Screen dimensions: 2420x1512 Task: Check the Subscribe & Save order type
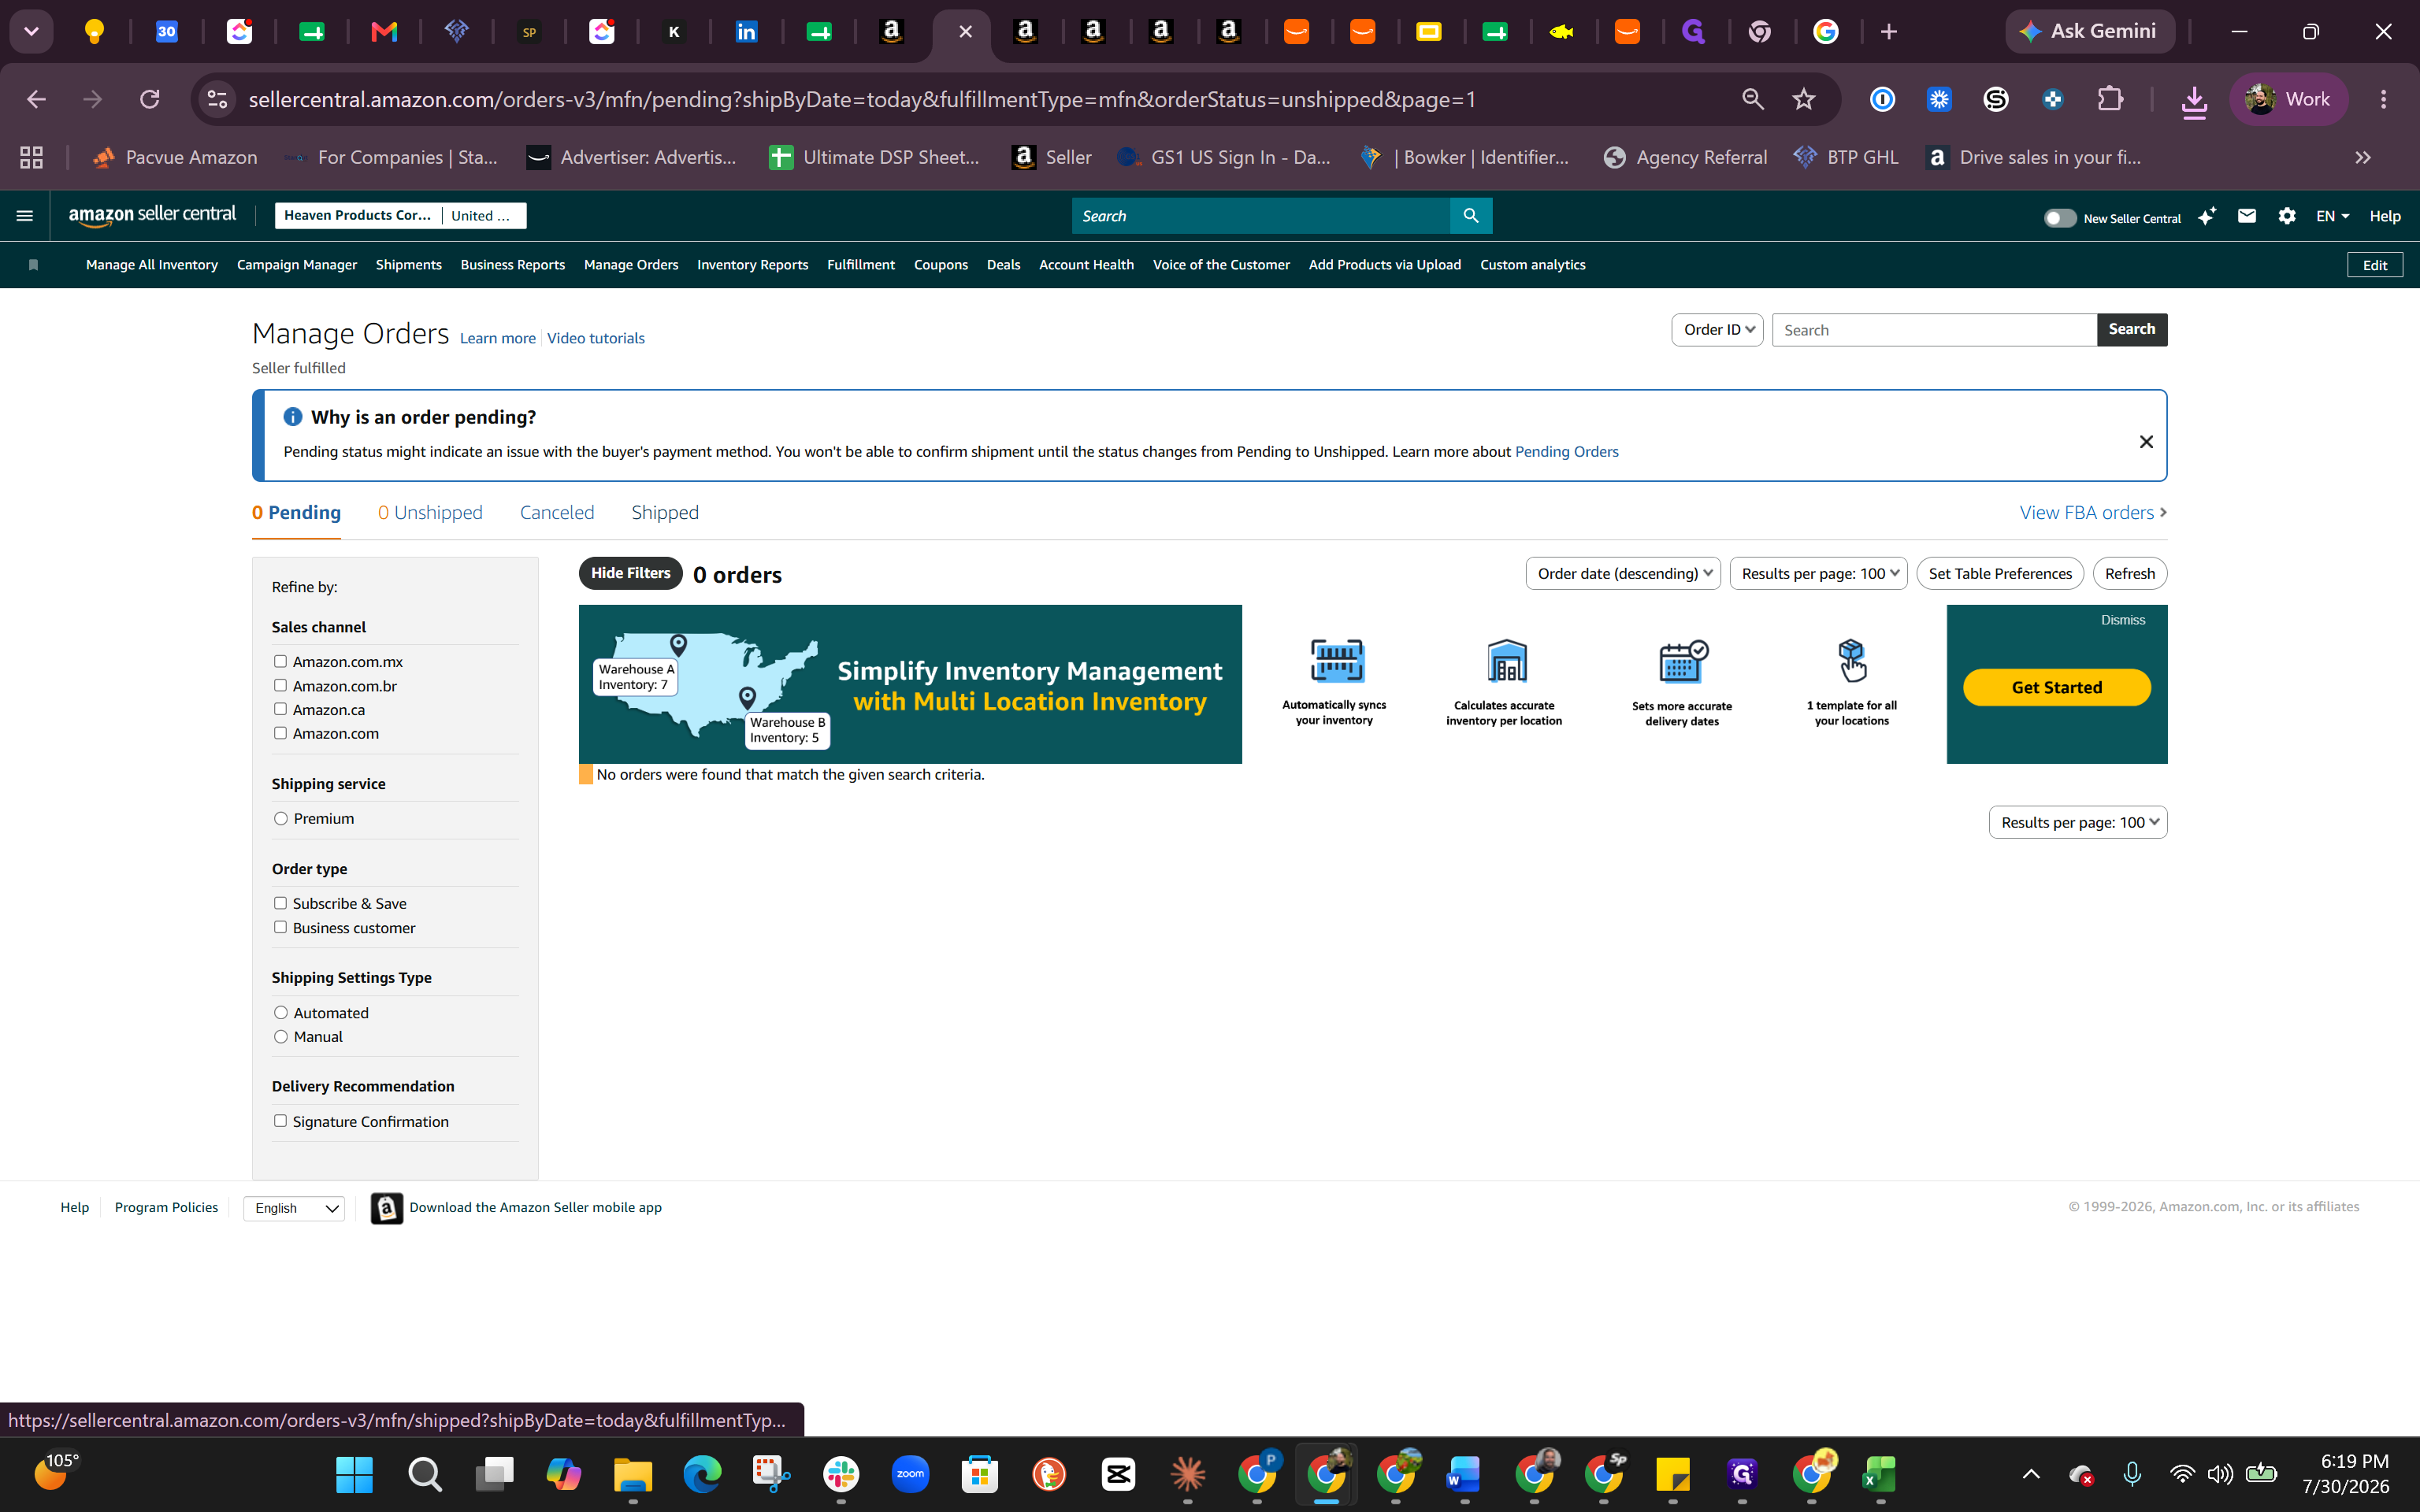[x=280, y=903]
